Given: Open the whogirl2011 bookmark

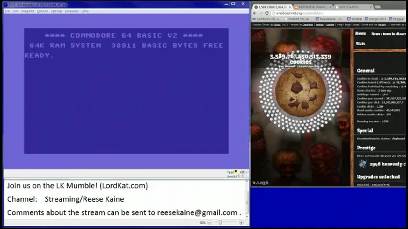Looking at the screenshot, I should [x=375, y=19].
